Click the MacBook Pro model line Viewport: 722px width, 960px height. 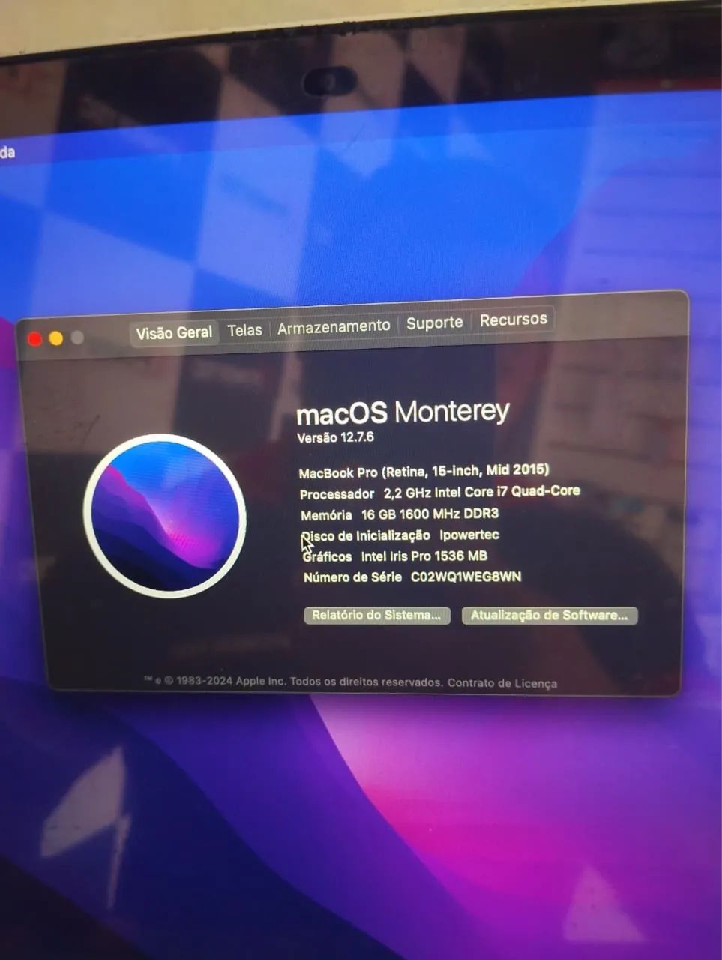coord(424,471)
